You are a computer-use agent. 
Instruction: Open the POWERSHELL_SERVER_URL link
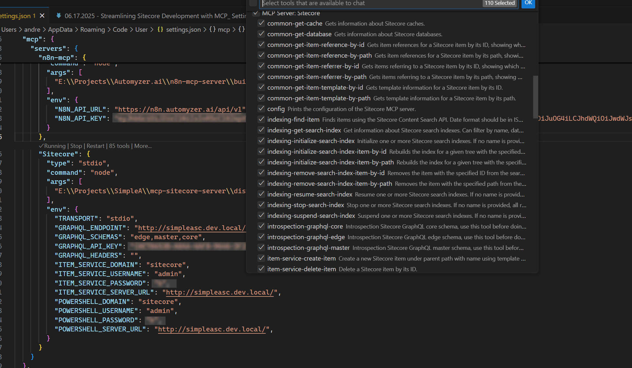(x=212, y=329)
